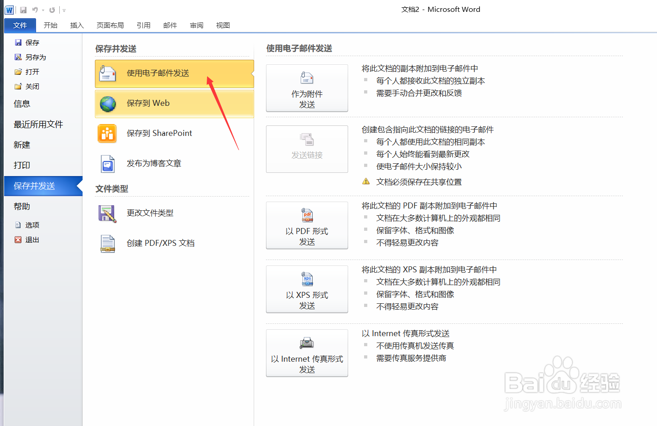
Task: Open the Customize Quick Access Toolbar dropdown
Action: click(x=64, y=10)
